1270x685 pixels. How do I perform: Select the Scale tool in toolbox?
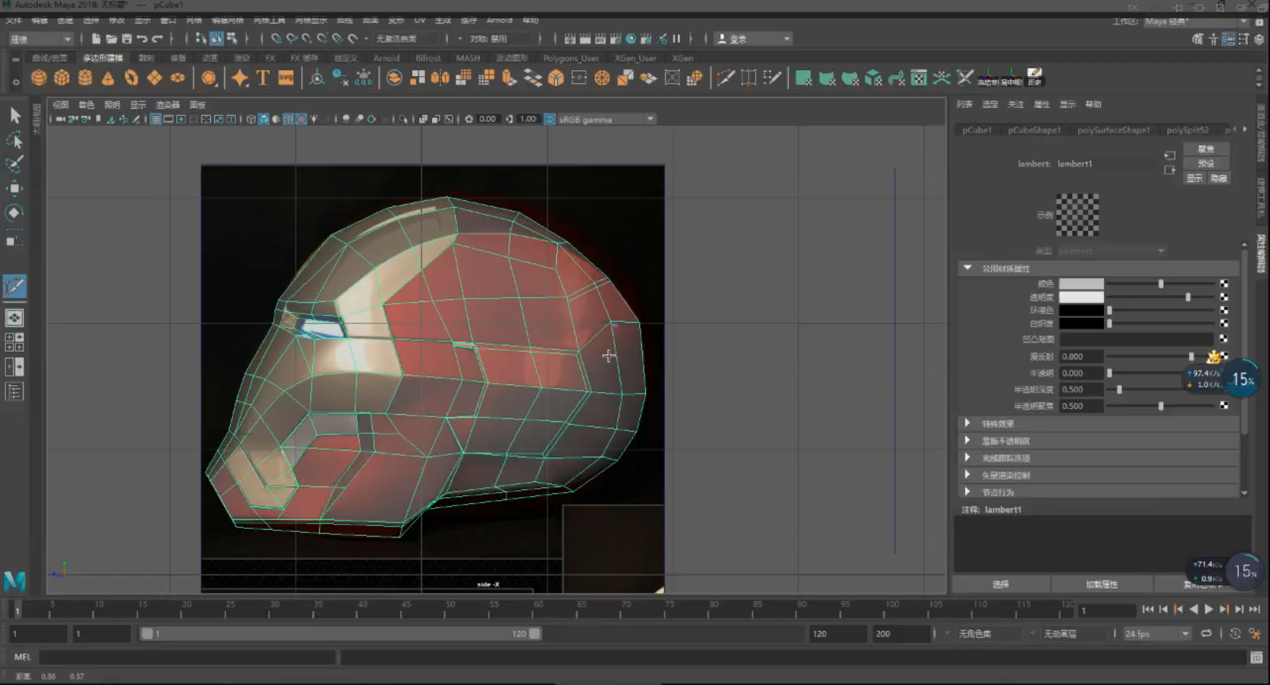[14, 241]
